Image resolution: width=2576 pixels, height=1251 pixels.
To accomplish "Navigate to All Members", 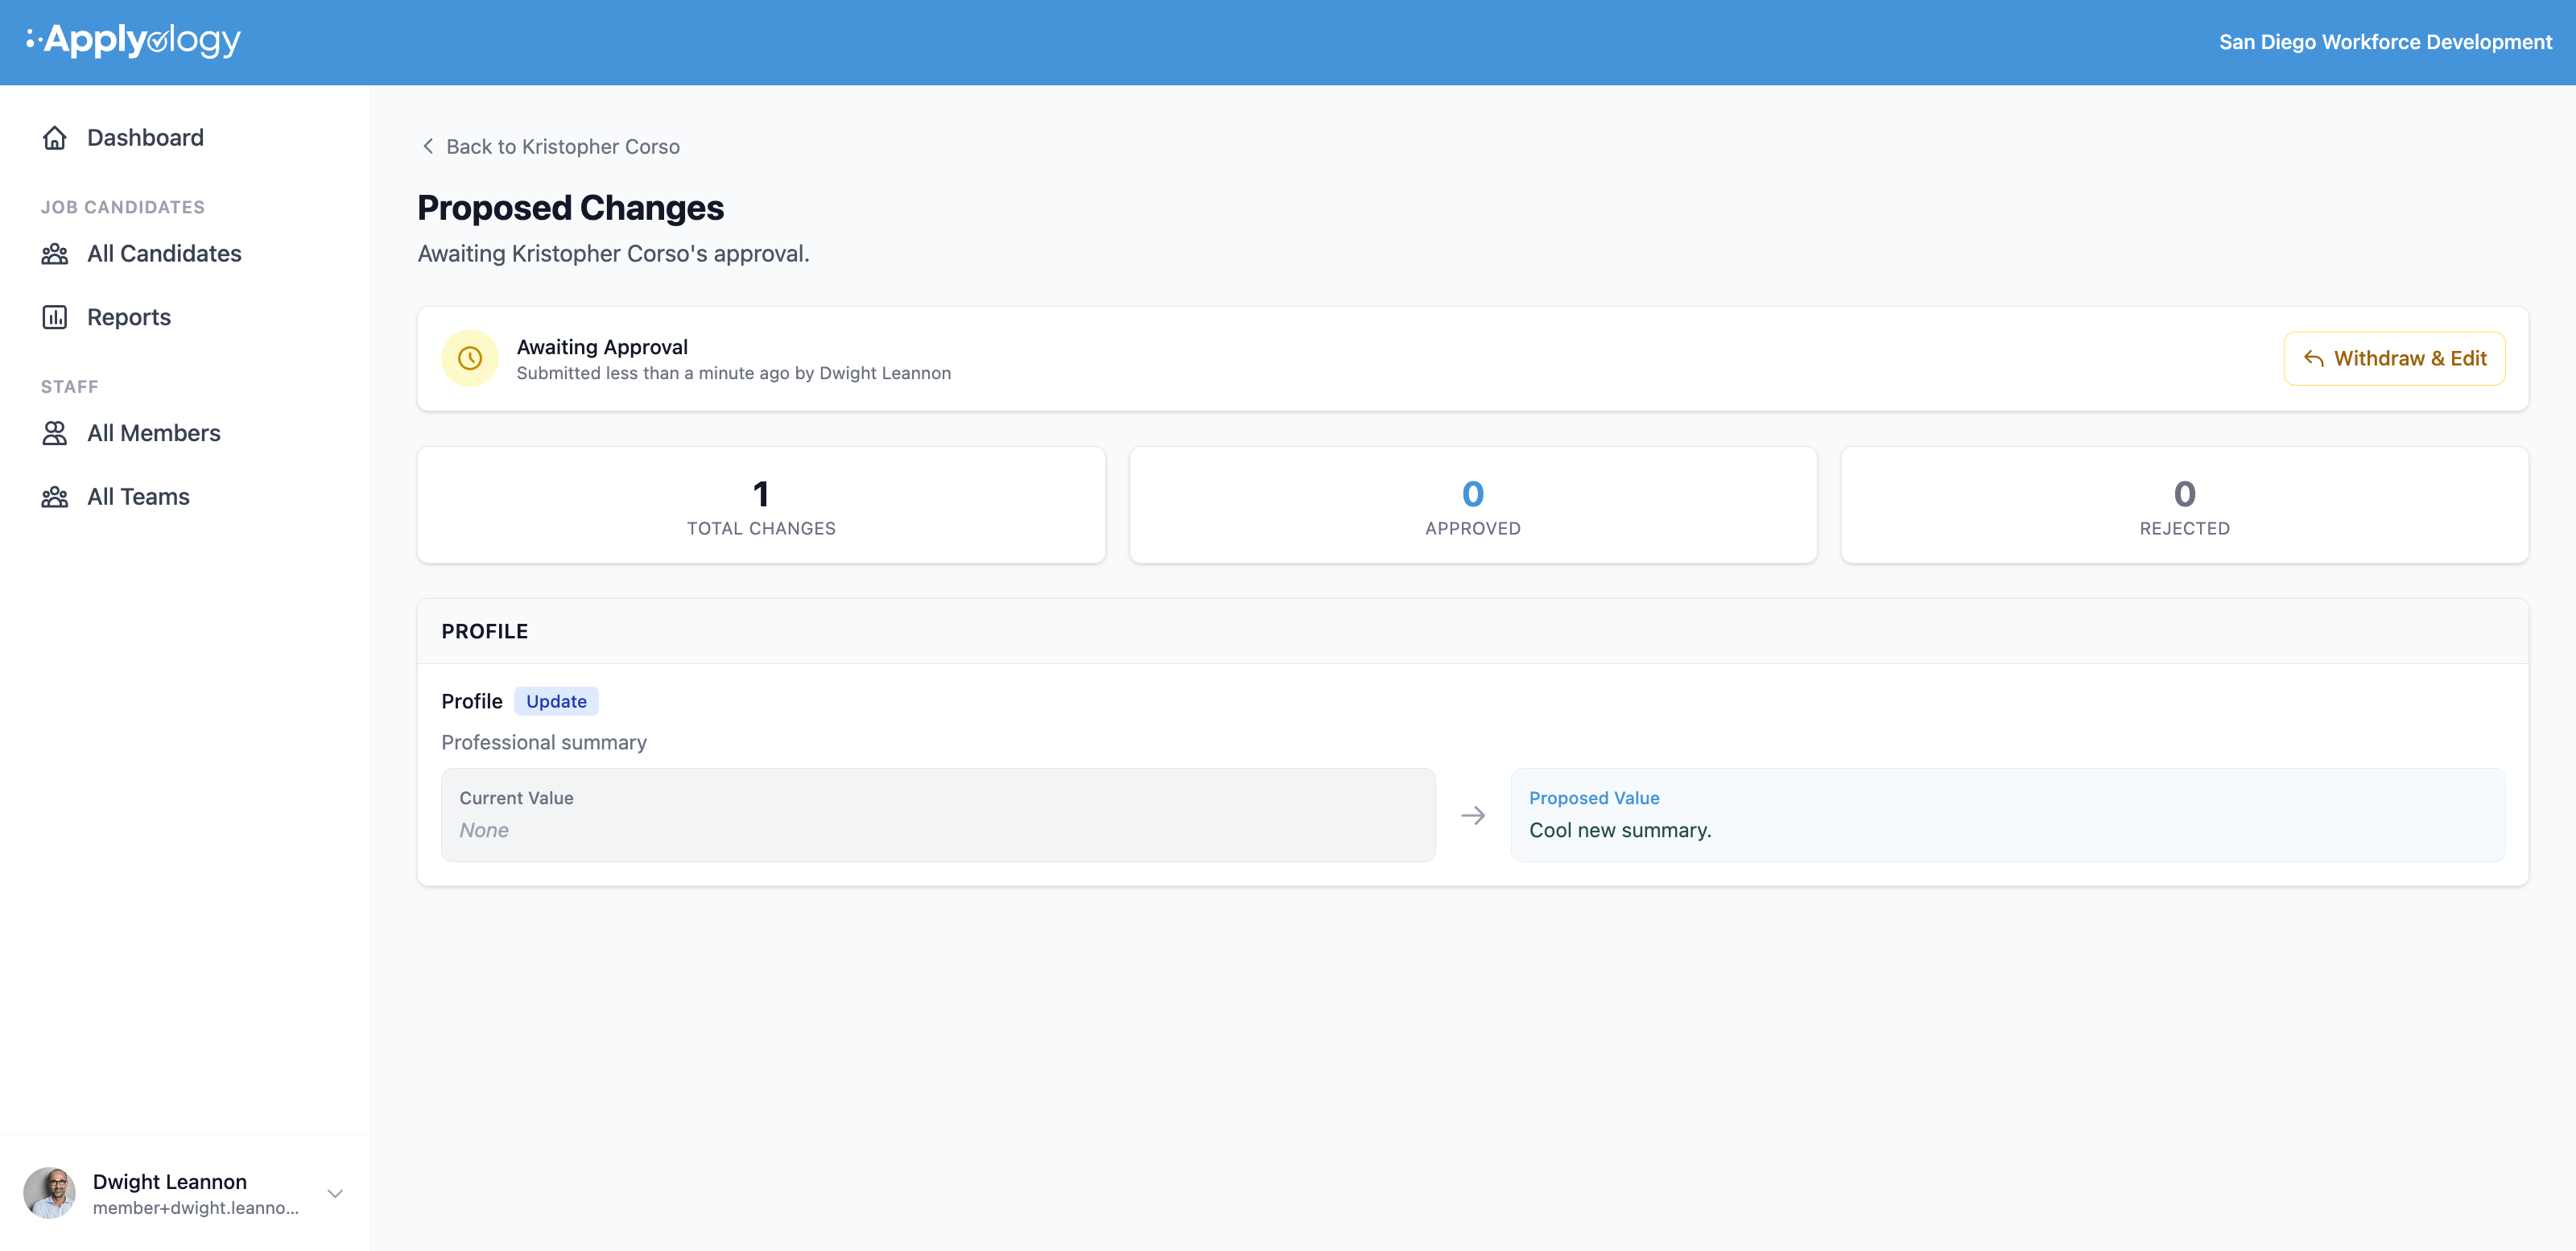I will point(154,433).
